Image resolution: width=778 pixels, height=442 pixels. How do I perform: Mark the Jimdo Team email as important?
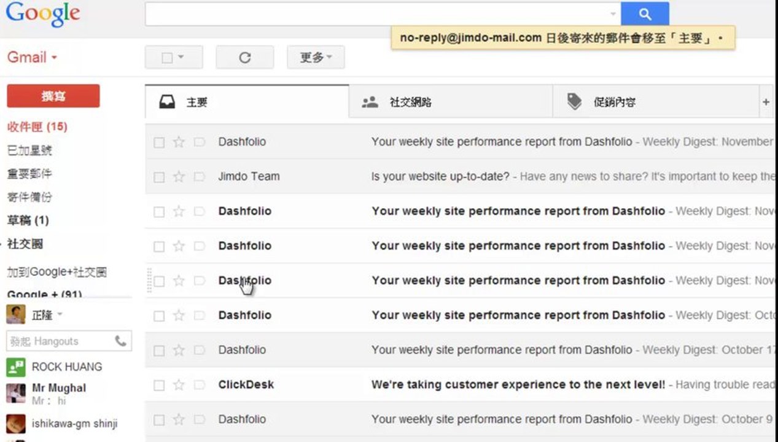tap(199, 177)
